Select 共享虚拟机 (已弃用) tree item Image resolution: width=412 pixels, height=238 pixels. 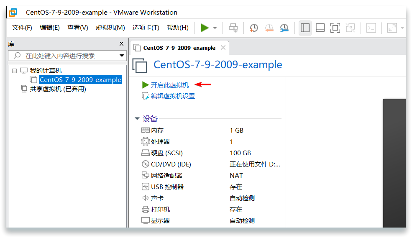[58, 89]
